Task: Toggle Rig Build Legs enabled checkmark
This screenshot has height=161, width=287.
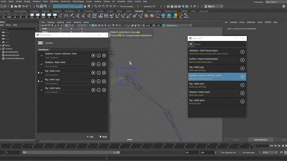Action: pyautogui.click(x=42, y=81)
